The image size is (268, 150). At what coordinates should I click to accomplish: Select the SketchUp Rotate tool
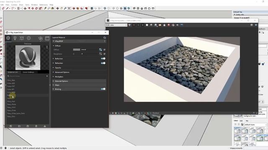36,8
